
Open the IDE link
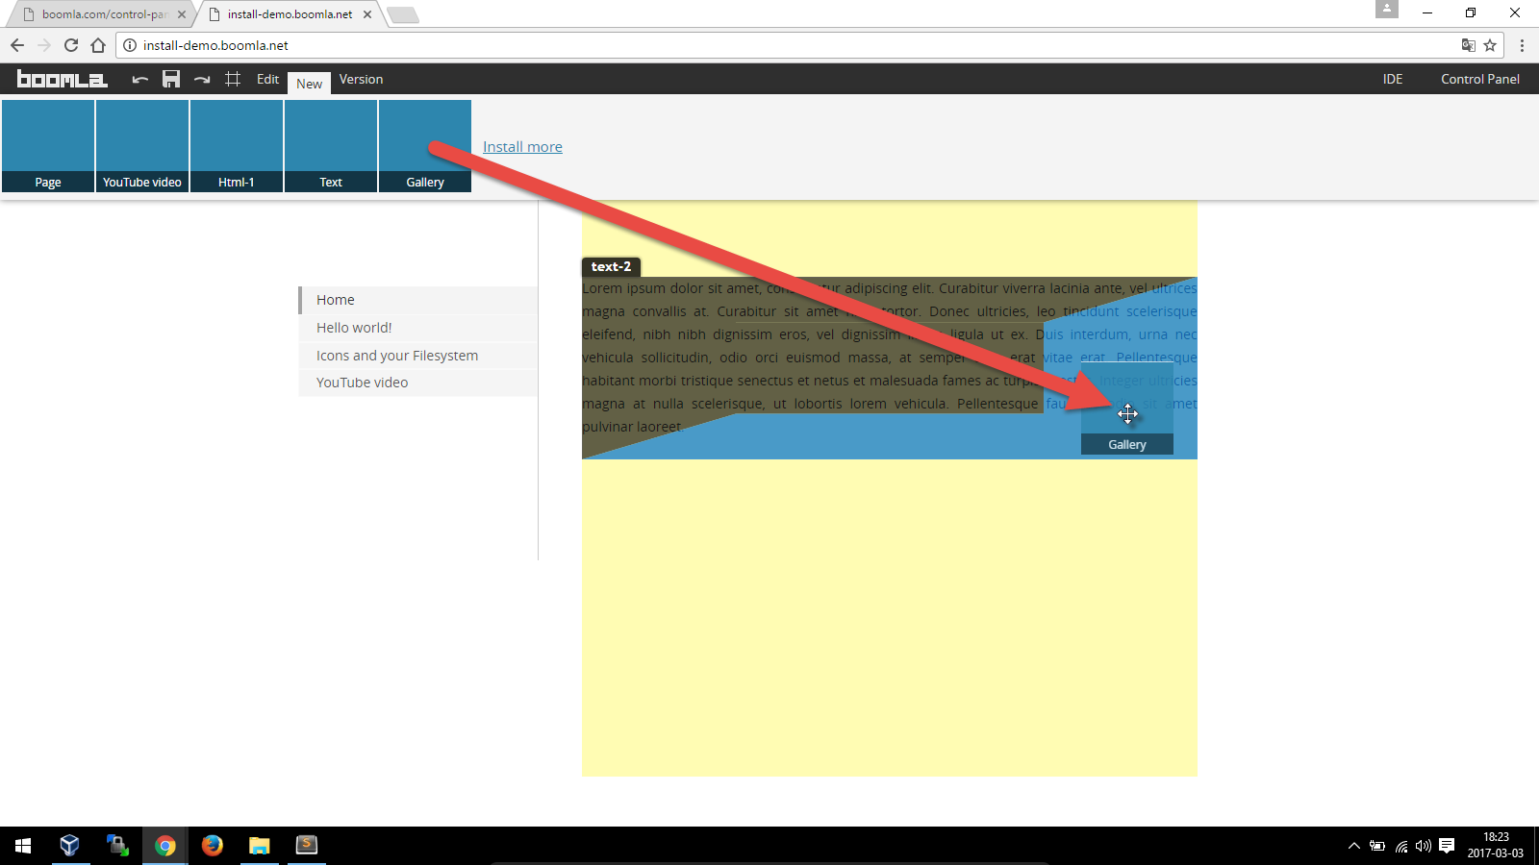point(1392,80)
